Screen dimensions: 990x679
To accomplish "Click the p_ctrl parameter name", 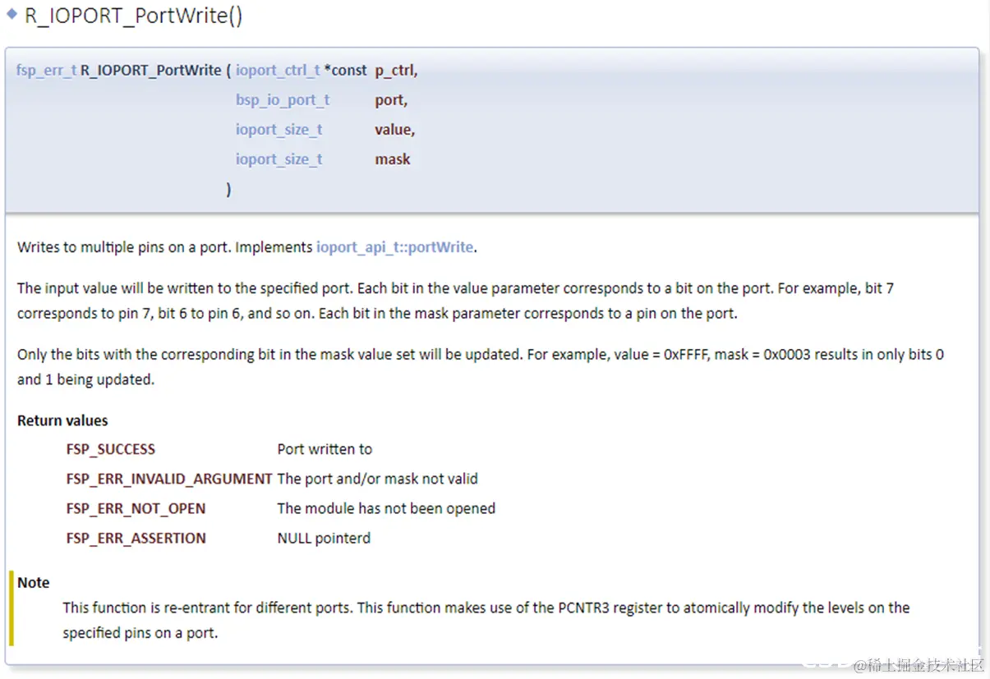I will point(397,71).
